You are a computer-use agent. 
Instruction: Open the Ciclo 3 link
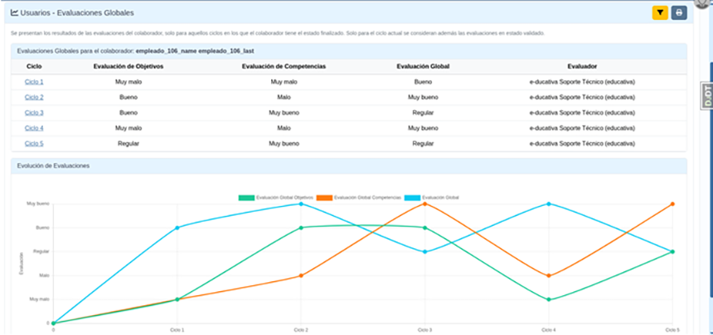[34, 112]
